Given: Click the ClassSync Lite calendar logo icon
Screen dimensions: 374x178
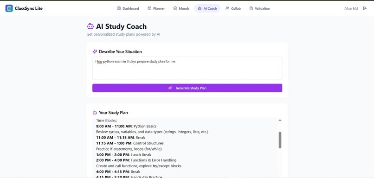Looking at the screenshot, I should tap(9, 8).
